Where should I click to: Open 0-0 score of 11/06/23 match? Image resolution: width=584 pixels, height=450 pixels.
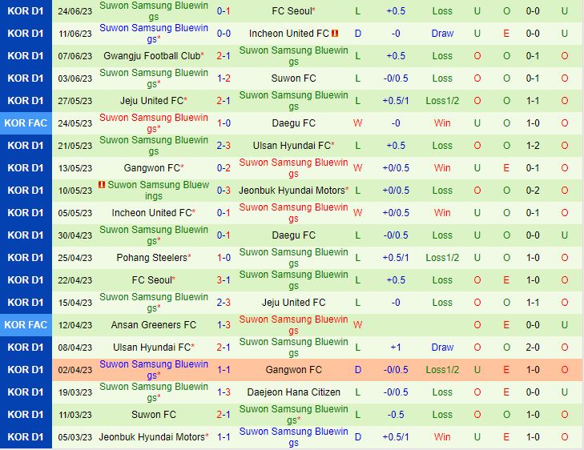(224, 34)
